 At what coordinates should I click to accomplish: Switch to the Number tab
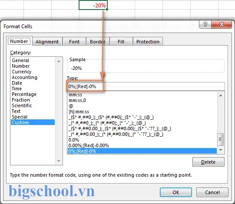click(x=19, y=41)
